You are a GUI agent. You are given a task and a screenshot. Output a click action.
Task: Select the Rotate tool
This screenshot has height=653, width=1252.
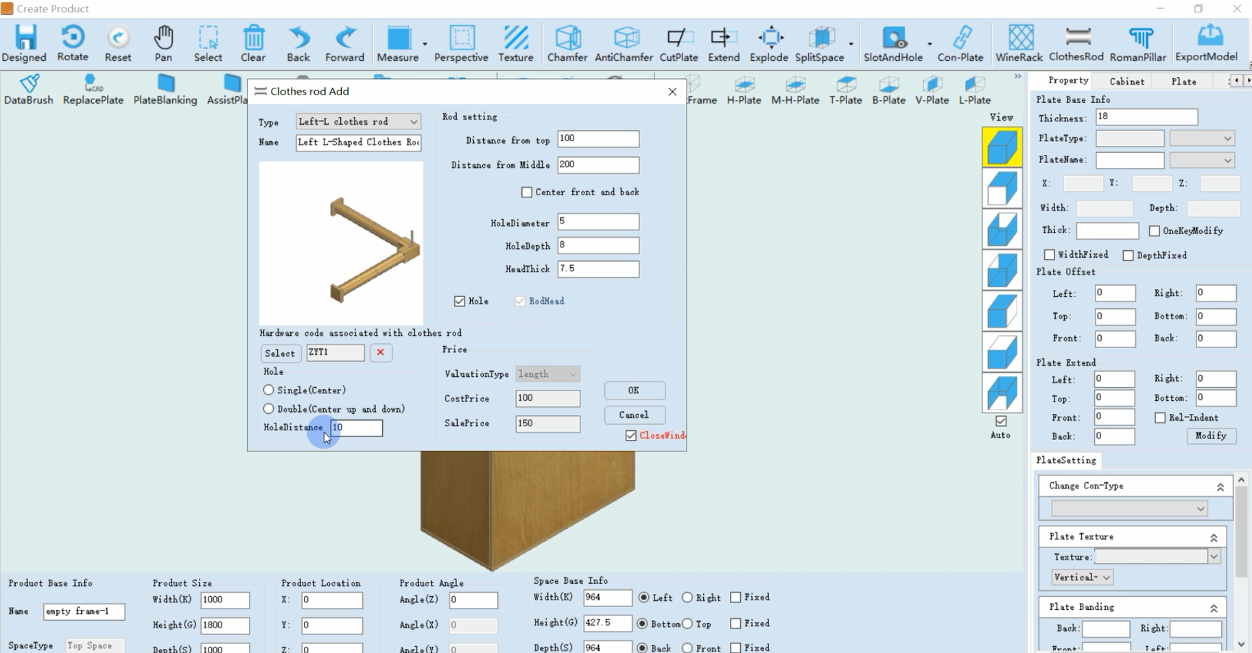tap(73, 43)
